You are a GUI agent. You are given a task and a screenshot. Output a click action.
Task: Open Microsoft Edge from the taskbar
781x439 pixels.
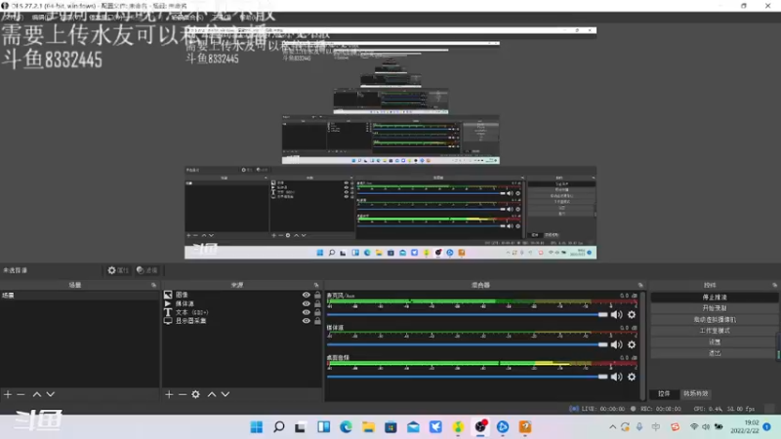point(346,426)
